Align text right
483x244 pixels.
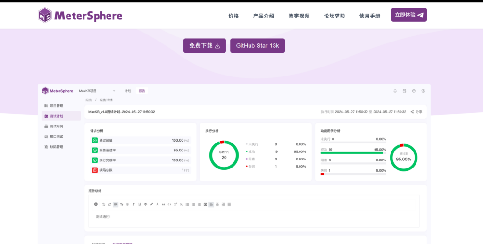pos(223,204)
